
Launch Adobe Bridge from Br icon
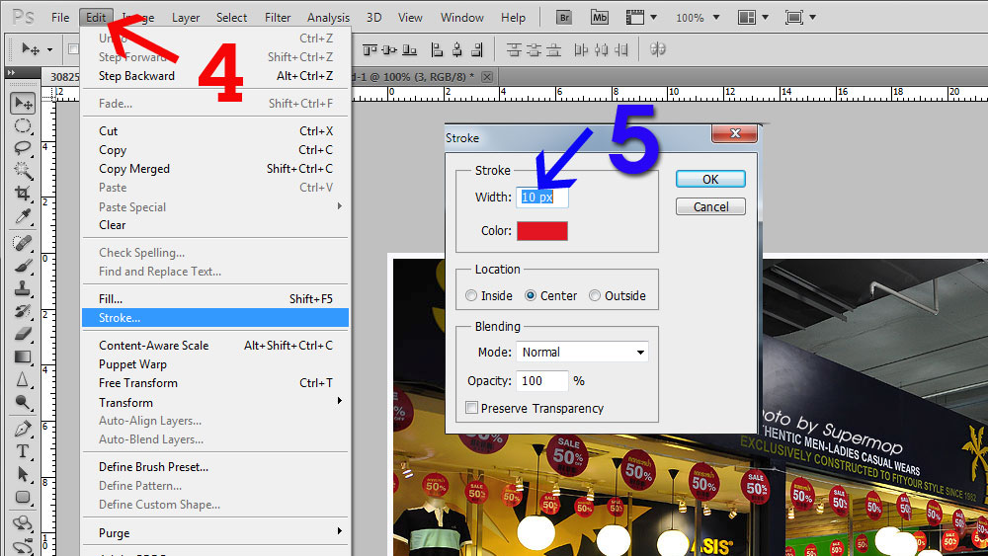click(x=564, y=17)
